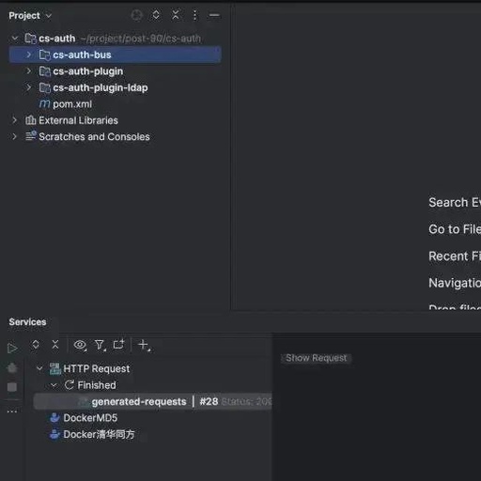This screenshot has width=481, height=481.
Task: Click the Stop square icon in Services
Action: [x=12, y=387]
